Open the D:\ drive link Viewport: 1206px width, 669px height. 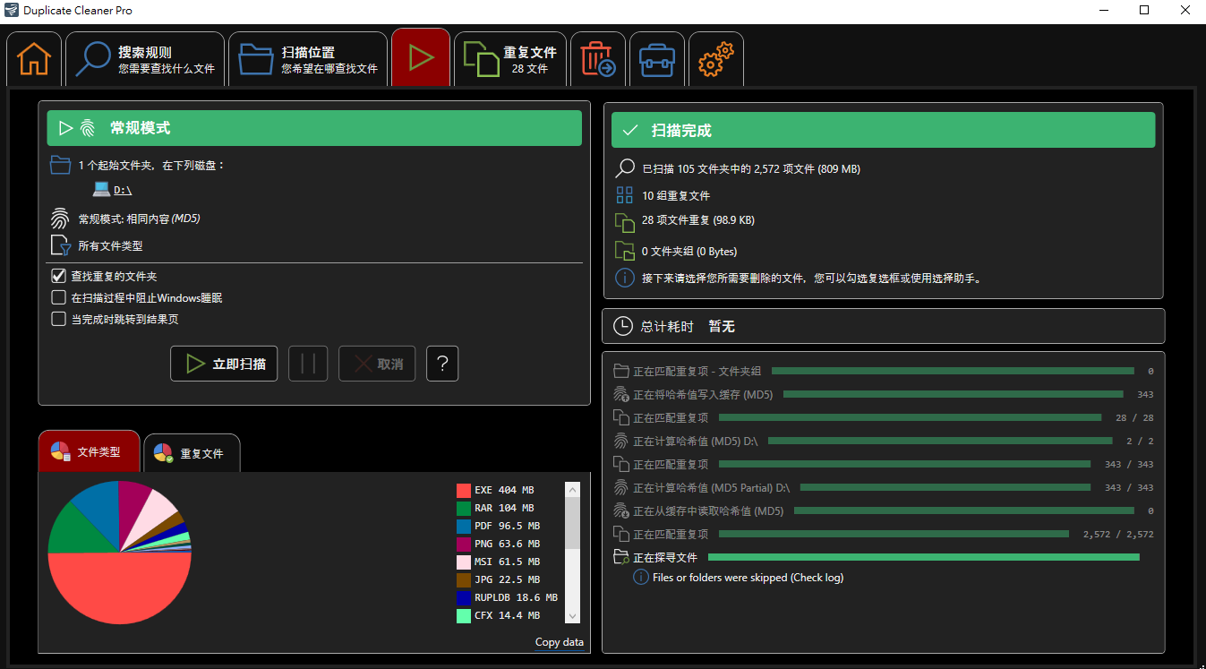pos(123,190)
